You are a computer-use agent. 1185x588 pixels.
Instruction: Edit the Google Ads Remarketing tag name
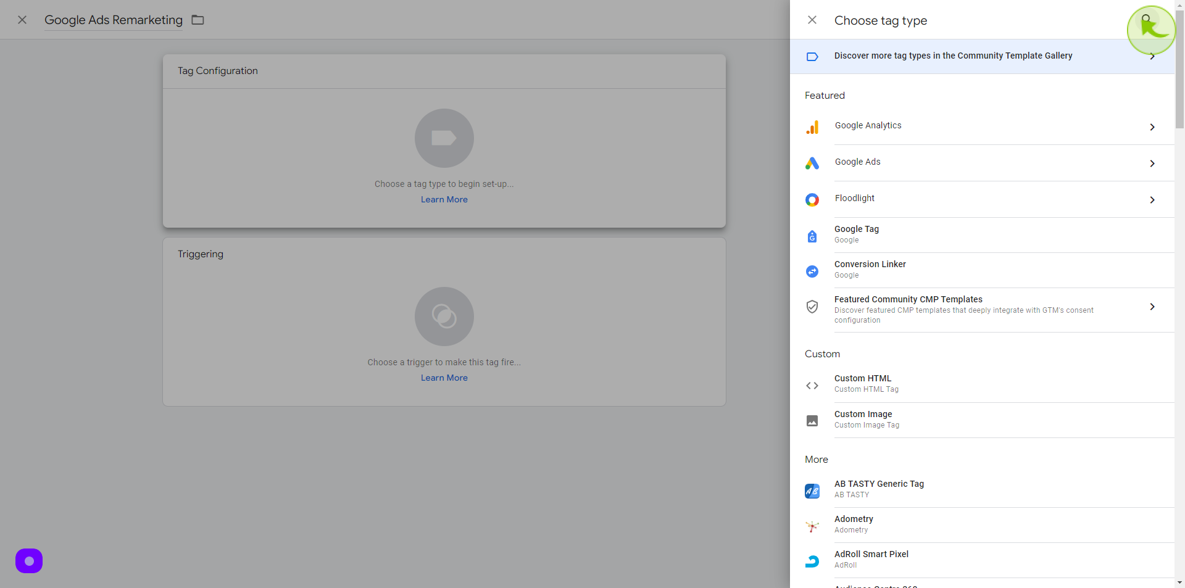coord(114,20)
